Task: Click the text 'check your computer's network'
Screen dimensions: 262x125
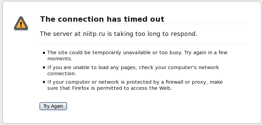Action: [x=179, y=67]
